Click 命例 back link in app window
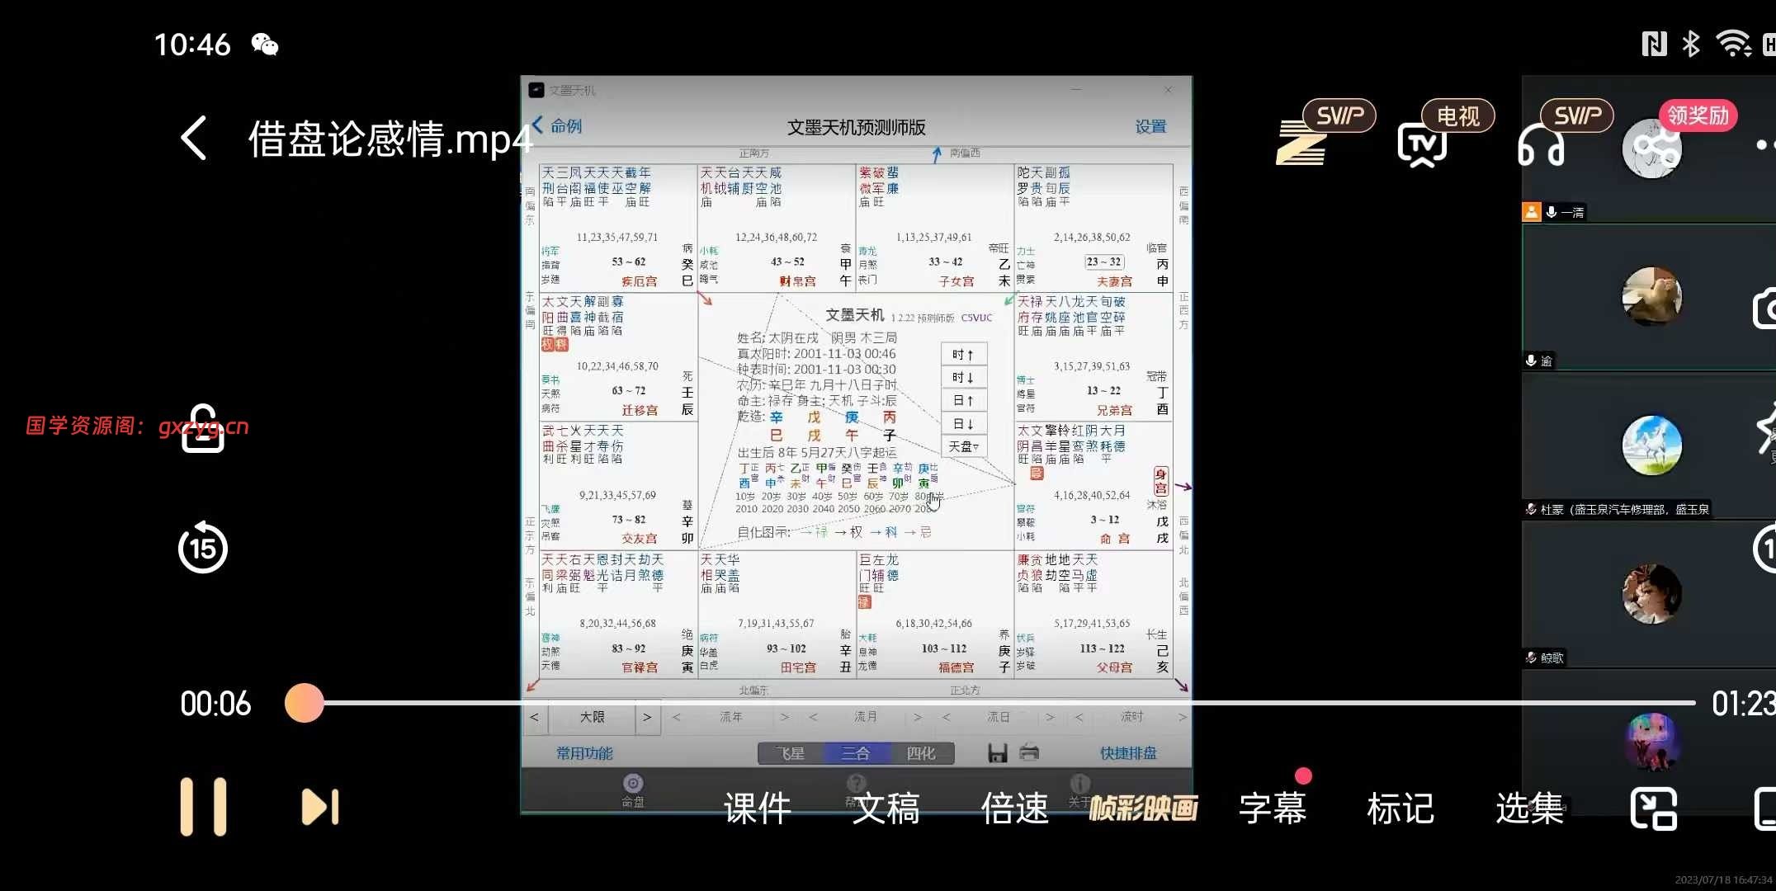Viewport: 1776px width, 891px height. (557, 125)
